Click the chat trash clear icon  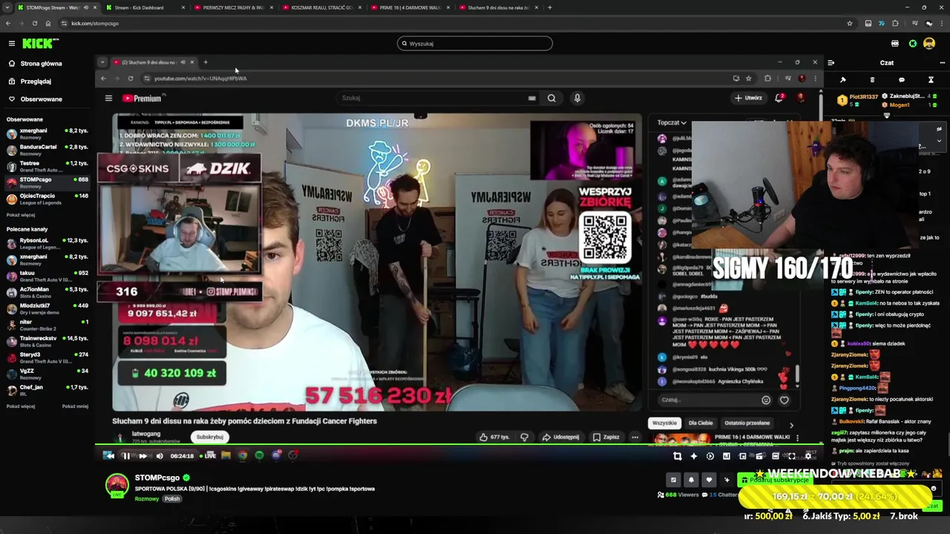(x=872, y=79)
